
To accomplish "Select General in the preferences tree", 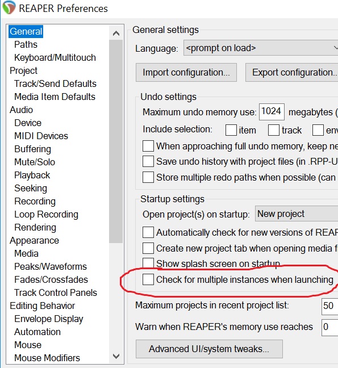I will [x=26, y=31].
